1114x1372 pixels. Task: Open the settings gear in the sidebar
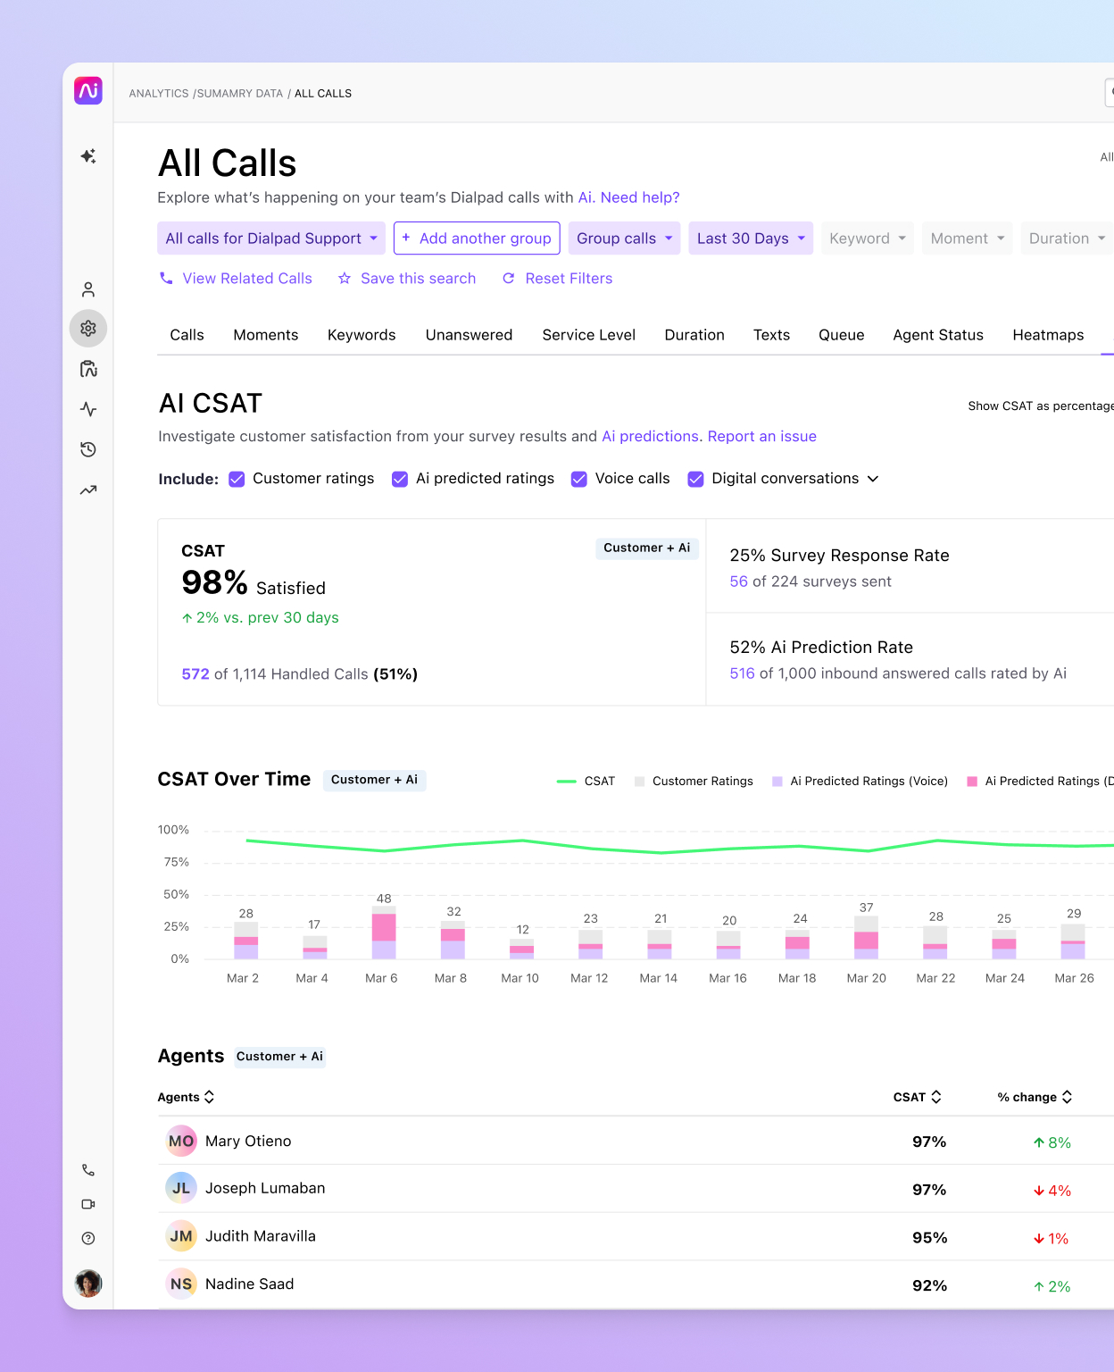pos(87,328)
